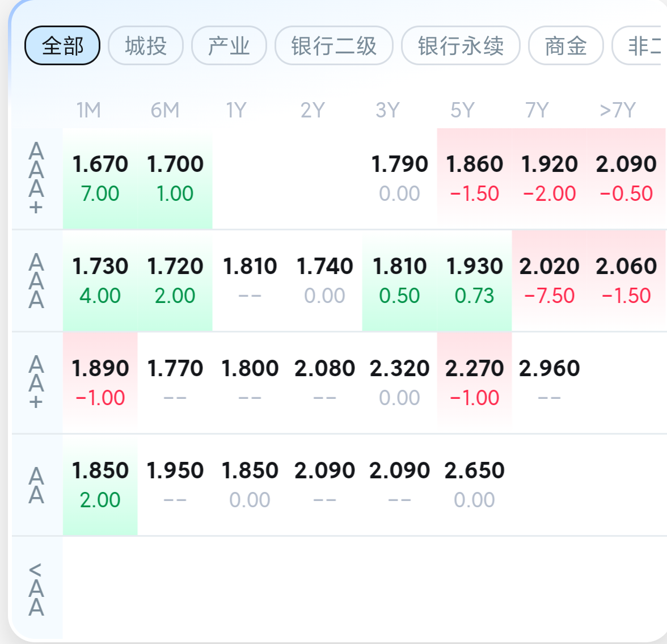667x644 pixels.
Task: Click the AAA+ 1M cell 1.670
Action: tap(100, 178)
